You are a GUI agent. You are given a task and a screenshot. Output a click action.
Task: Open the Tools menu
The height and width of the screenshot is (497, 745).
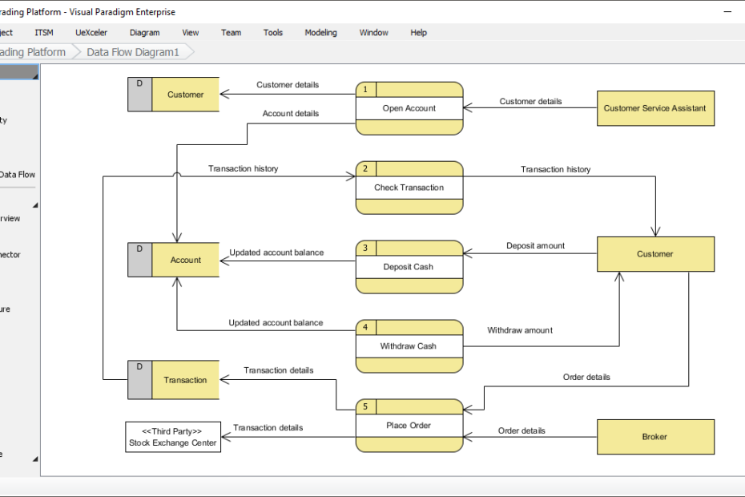tap(272, 32)
